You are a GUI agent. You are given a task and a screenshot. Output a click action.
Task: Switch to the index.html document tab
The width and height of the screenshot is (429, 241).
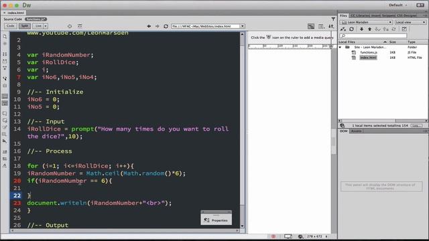coord(14,13)
